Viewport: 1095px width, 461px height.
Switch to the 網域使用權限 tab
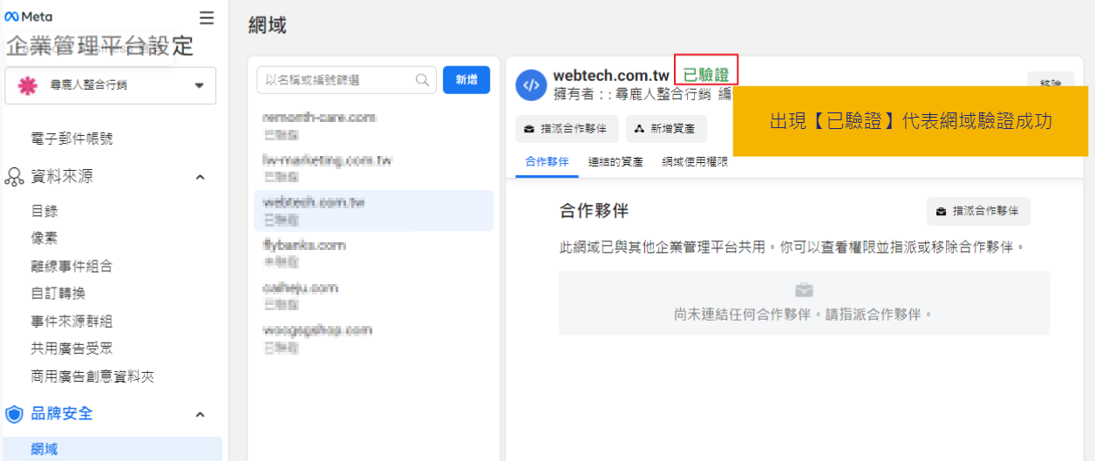click(x=695, y=162)
